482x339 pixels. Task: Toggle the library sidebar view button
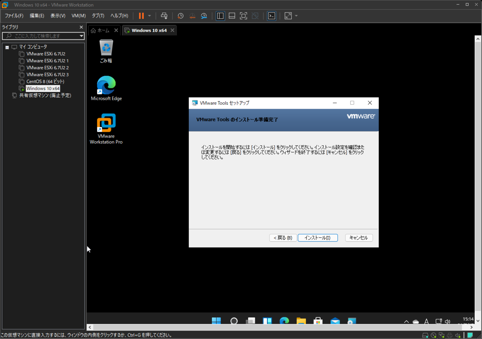coord(220,16)
